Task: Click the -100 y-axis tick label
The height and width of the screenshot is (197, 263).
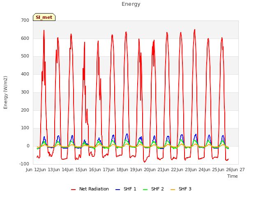Action: tap(24, 164)
